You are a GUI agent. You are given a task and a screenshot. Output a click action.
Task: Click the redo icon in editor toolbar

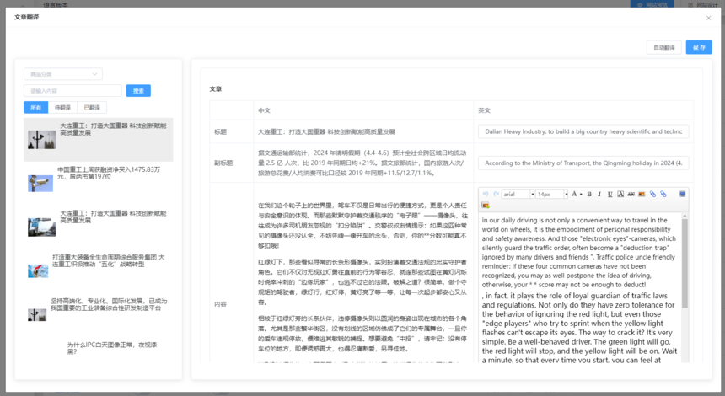point(496,194)
